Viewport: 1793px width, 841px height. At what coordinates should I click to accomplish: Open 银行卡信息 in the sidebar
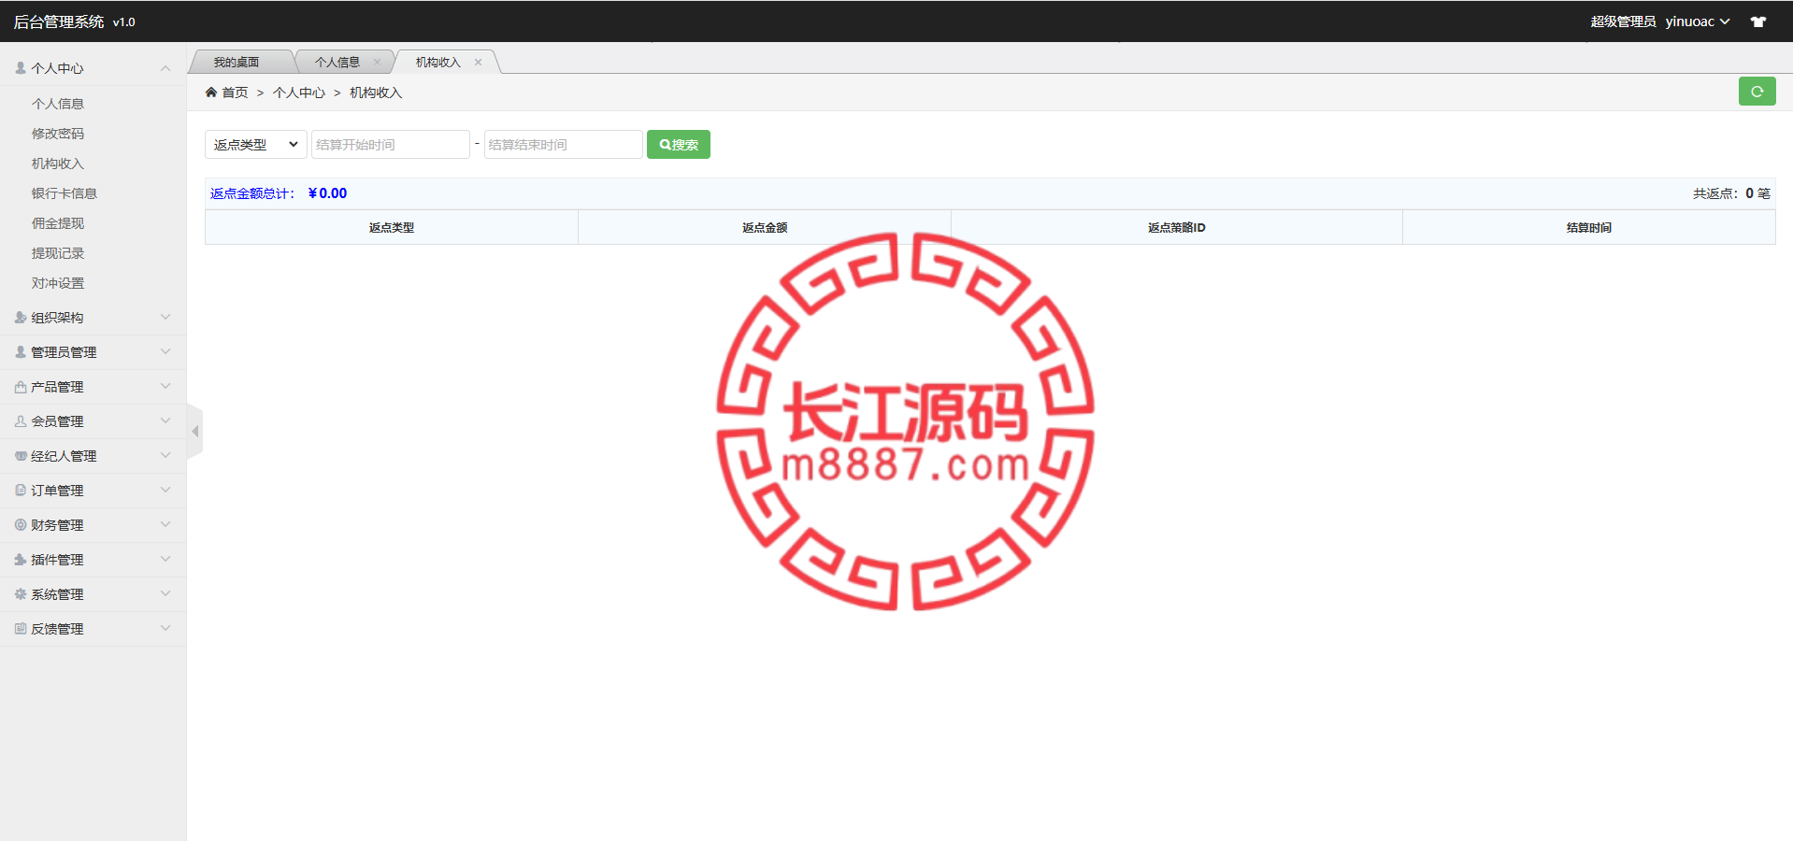65,193
